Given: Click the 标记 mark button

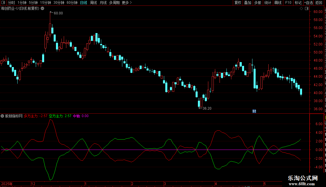Looking at the screenshot, I should (x=298, y=3).
